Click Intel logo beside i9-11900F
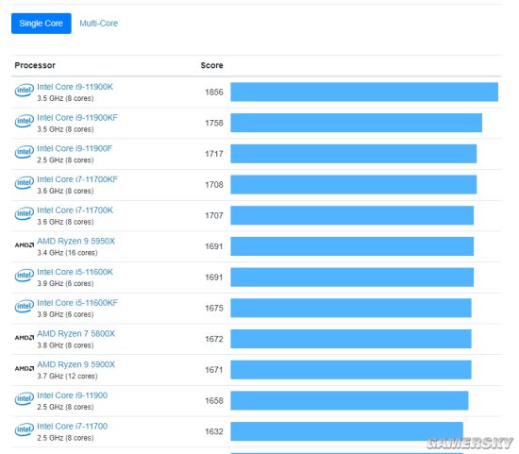 (25, 152)
